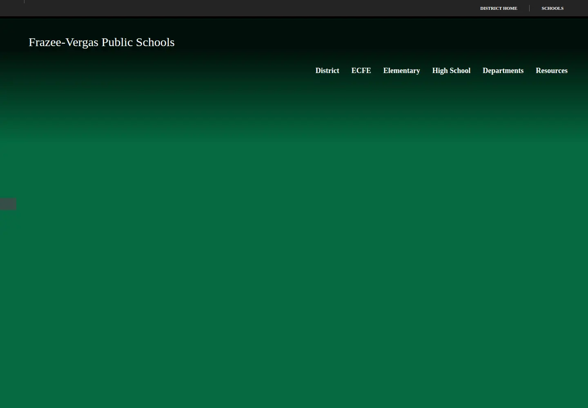
Task: Click the Frazee-Vergas Public Schools title
Action: pyautogui.click(x=102, y=42)
